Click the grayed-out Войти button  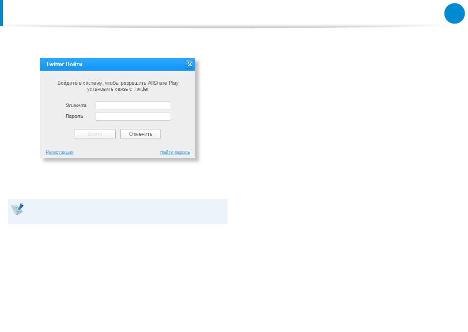(x=95, y=134)
